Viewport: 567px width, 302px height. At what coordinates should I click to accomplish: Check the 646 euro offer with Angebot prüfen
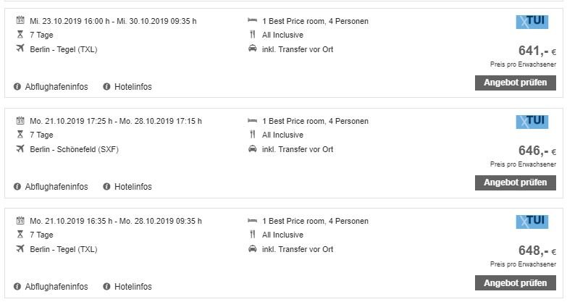516,183
